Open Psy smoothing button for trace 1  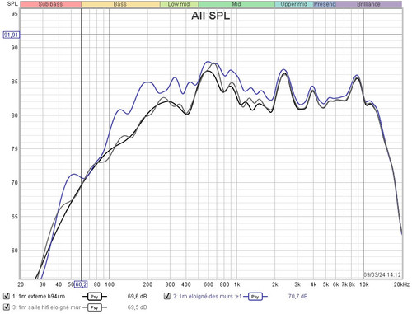94,297
